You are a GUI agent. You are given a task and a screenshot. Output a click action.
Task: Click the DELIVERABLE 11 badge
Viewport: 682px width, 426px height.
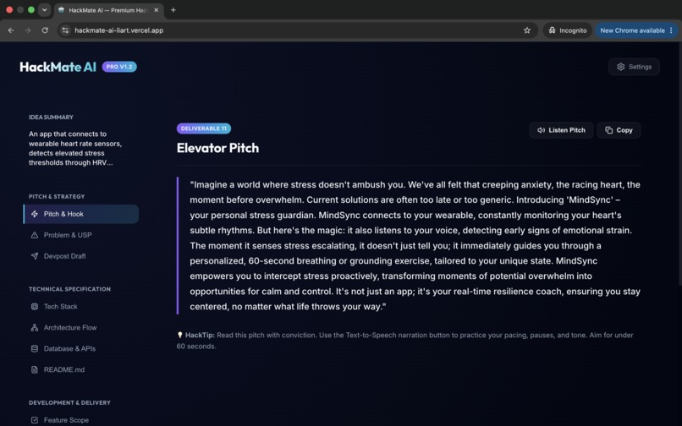coord(204,128)
